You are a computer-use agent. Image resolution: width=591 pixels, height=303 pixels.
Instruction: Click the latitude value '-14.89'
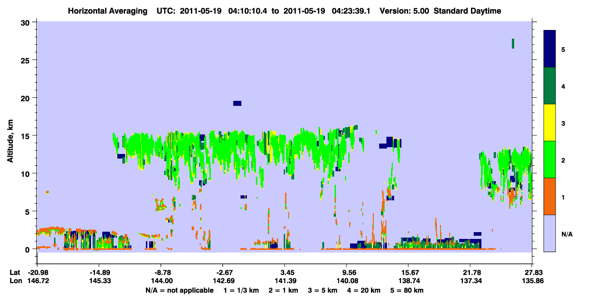click(99, 273)
